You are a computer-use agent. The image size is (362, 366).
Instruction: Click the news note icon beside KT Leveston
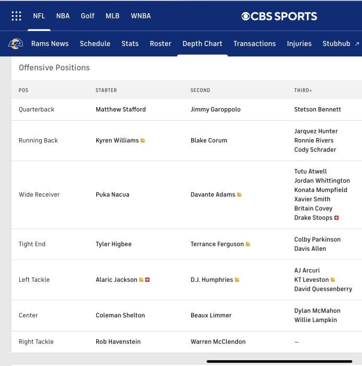pyautogui.click(x=333, y=280)
